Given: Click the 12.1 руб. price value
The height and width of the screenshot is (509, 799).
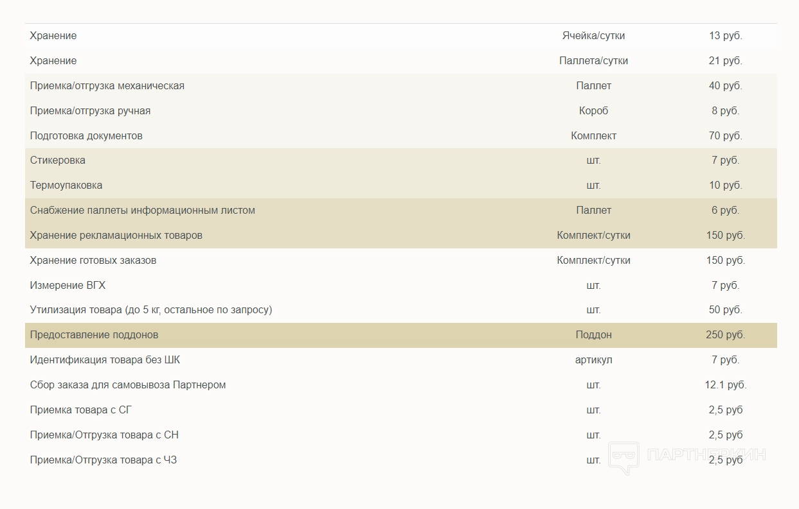Looking at the screenshot, I should (725, 385).
